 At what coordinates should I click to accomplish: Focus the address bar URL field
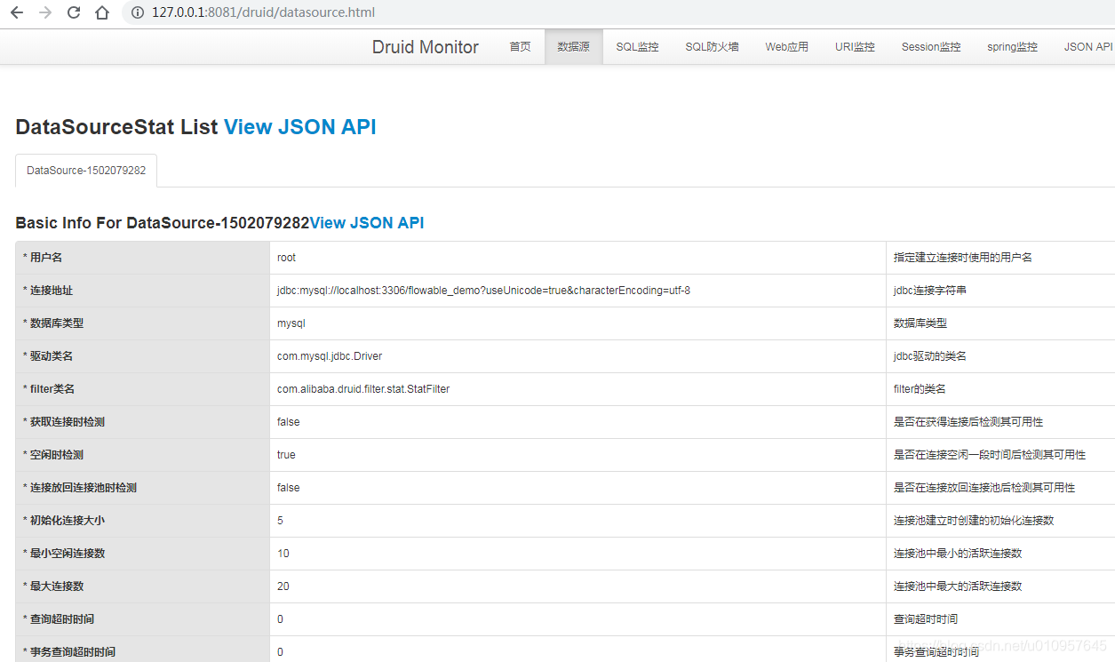(263, 12)
